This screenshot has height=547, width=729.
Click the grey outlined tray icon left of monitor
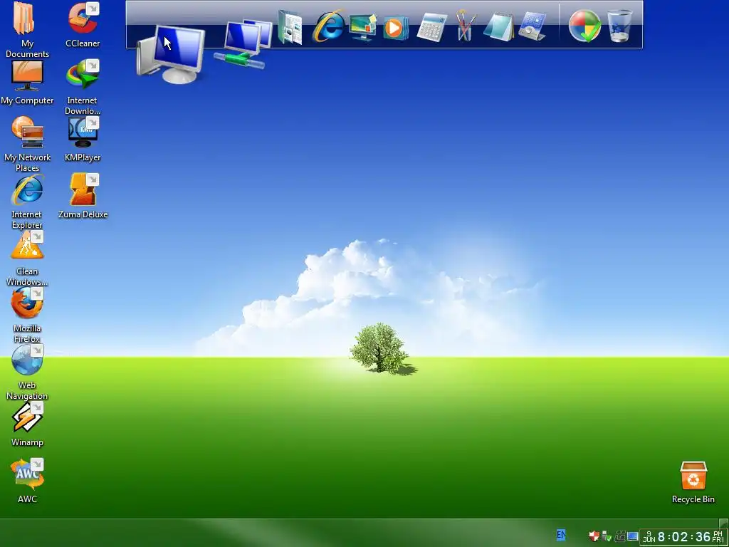[x=620, y=536]
